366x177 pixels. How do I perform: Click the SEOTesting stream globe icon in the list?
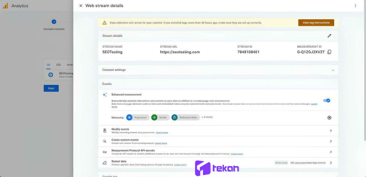tap(51, 75)
